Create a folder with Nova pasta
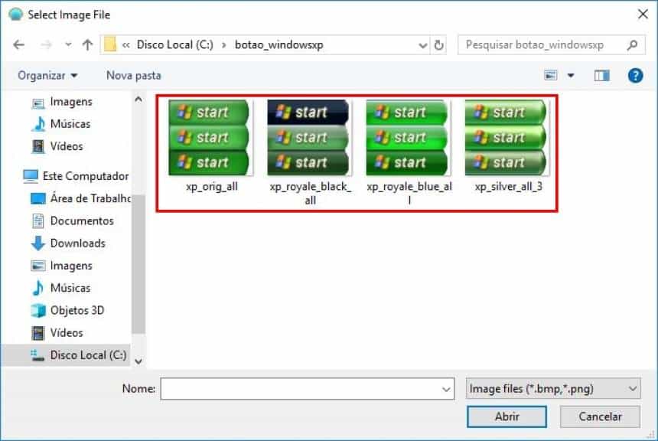The width and height of the screenshot is (658, 441). (x=133, y=76)
